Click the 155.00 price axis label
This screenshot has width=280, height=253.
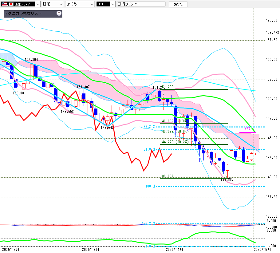(271, 60)
